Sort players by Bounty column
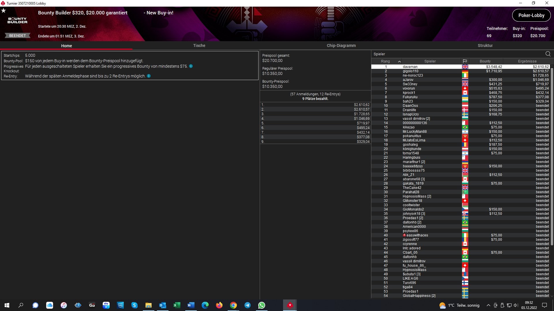This screenshot has height=311, width=554. (x=485, y=61)
